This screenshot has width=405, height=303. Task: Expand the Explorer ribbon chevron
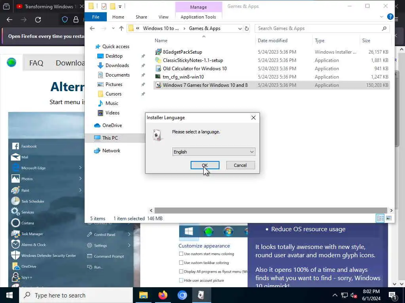point(382,17)
